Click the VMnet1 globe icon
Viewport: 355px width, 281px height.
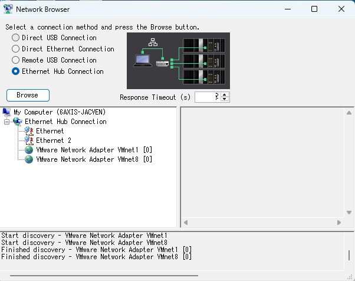(29, 150)
